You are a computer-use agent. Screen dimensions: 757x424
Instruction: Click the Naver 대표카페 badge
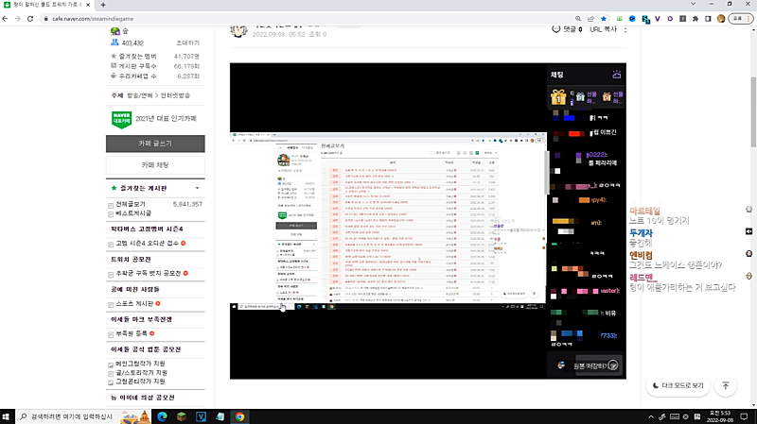tap(122, 119)
